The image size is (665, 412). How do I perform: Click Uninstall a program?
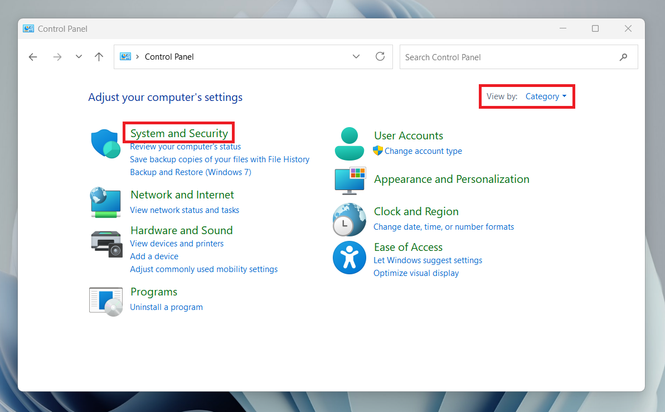point(166,307)
